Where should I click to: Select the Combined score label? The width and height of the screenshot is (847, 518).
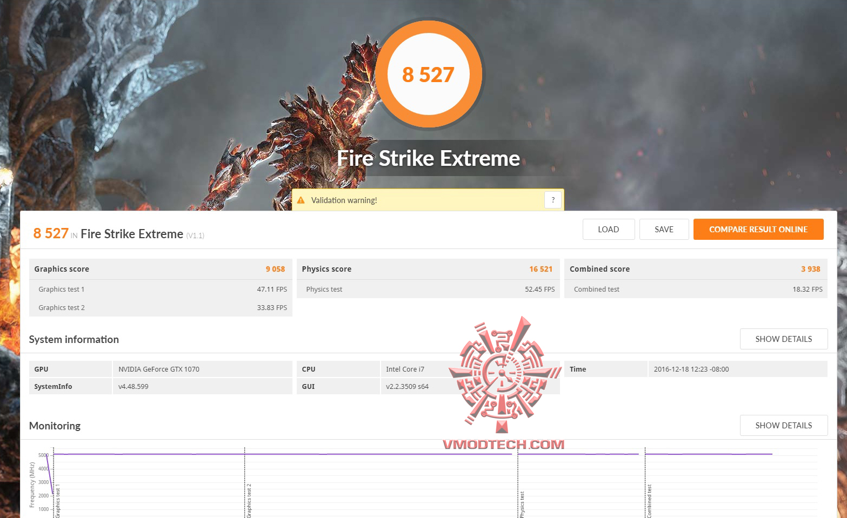click(x=599, y=269)
